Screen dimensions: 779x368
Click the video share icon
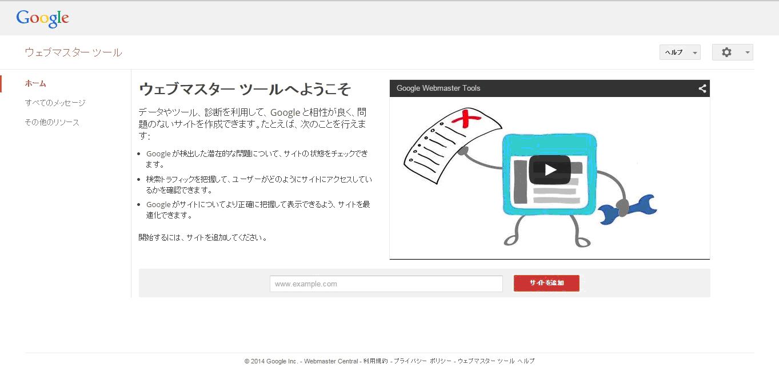702,88
